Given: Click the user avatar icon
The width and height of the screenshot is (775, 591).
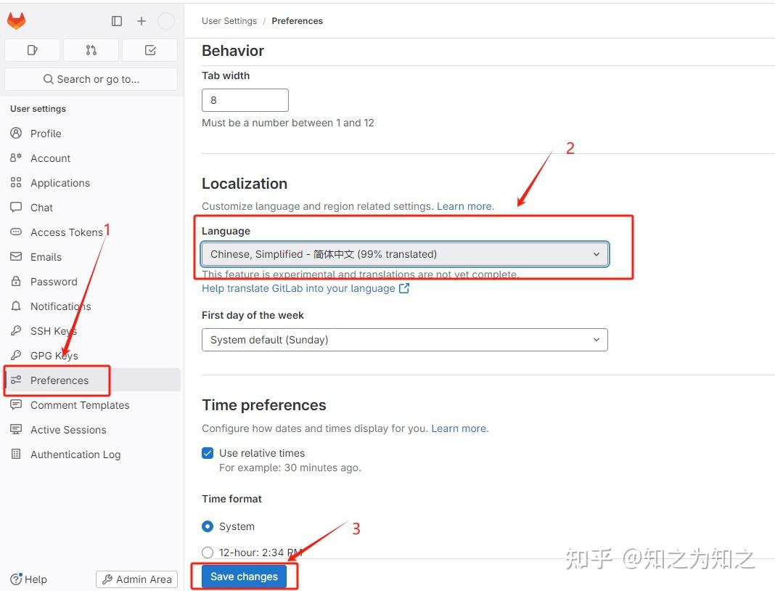Looking at the screenshot, I should [x=166, y=21].
